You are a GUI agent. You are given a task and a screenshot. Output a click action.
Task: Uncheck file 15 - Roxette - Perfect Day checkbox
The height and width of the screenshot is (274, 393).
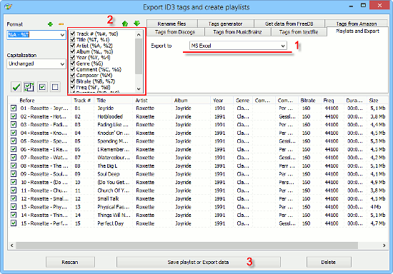14,223
